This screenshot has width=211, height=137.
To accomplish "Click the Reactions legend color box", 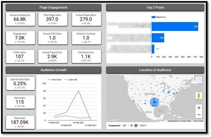I will (x=153, y=17).
